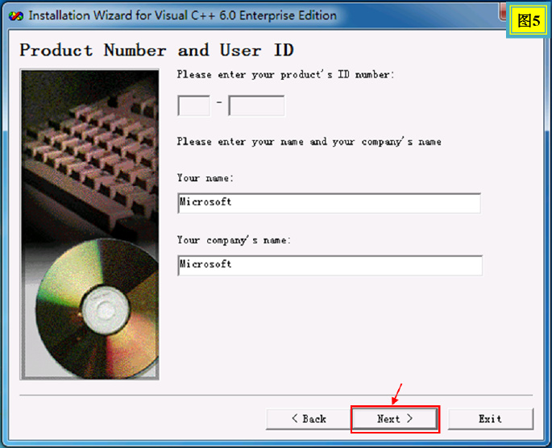Select the Your name text field
This screenshot has width=556, height=448.
329,203
